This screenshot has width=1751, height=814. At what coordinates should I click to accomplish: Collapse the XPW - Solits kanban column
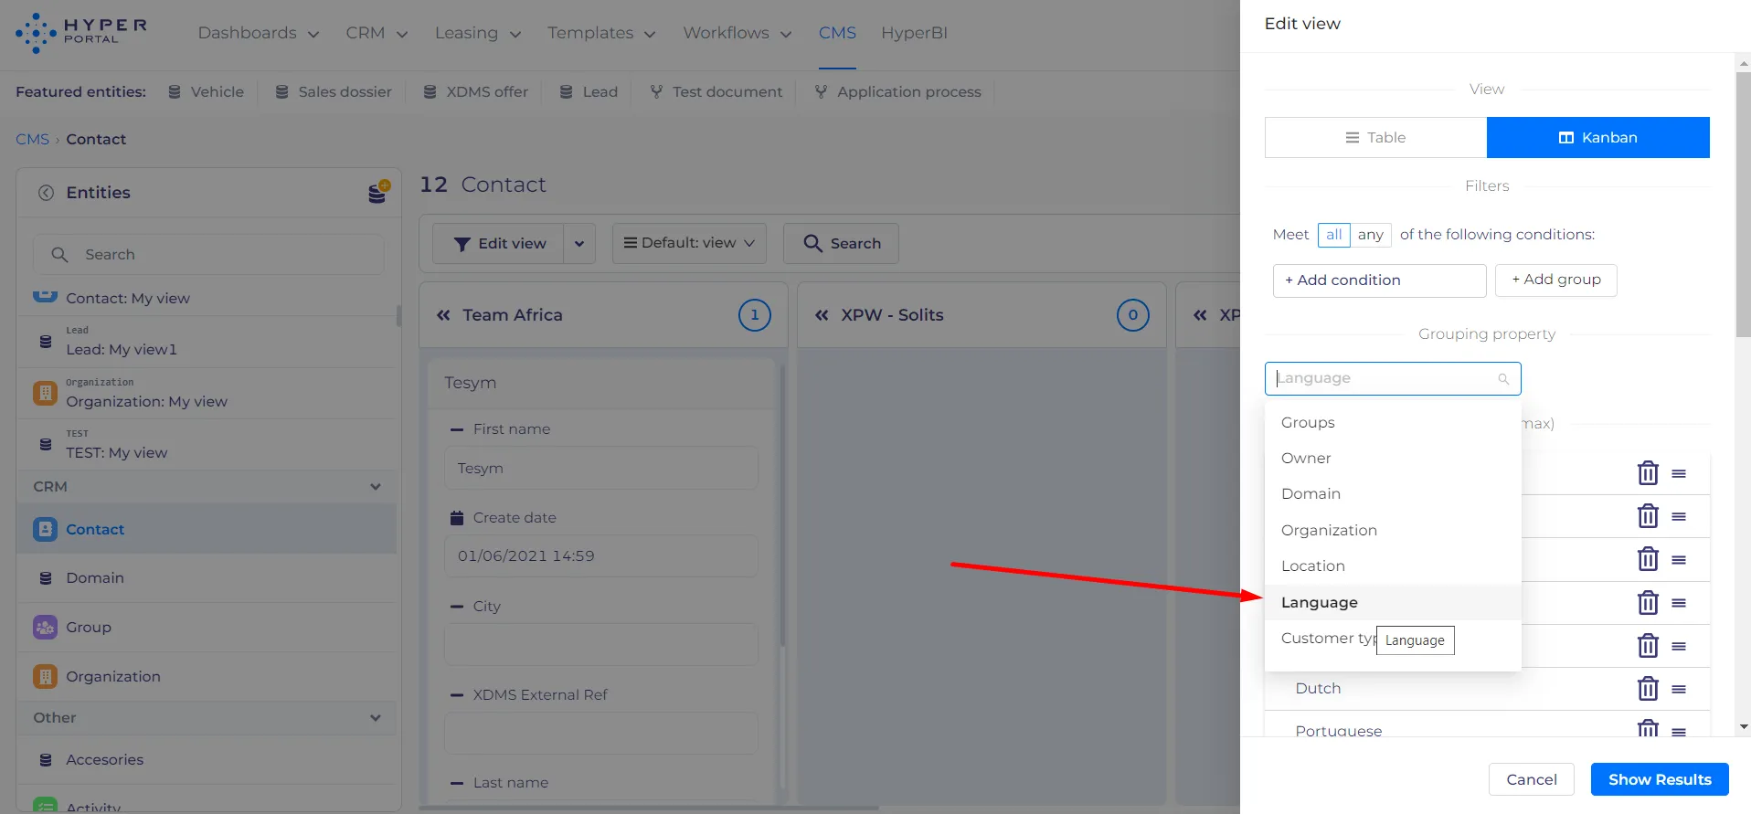point(822,315)
